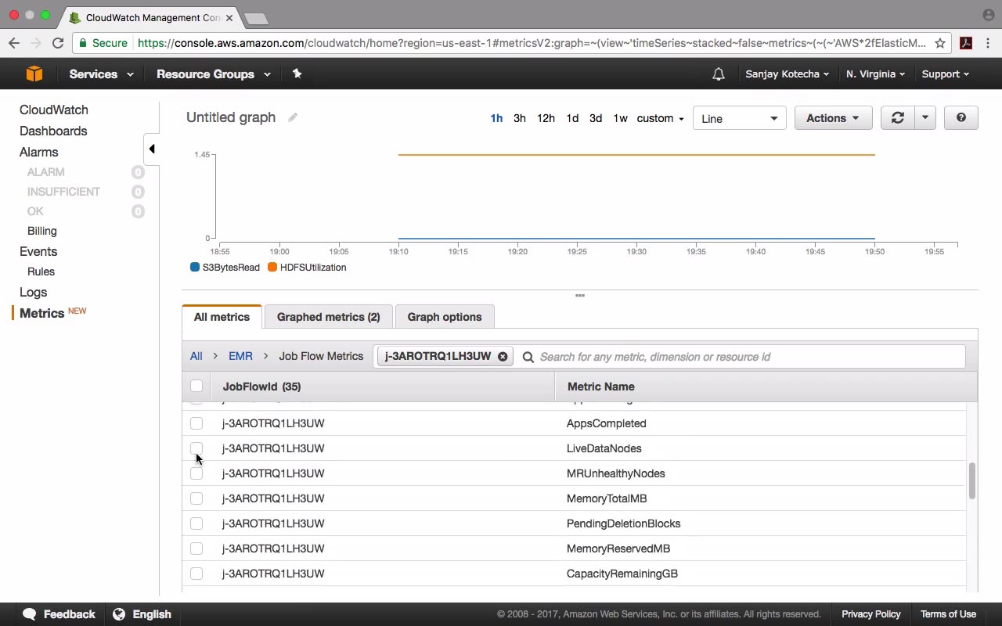Viewport: 1002px width, 626px height.
Task: Toggle the select-all JobFlowId checkbox
Action: [196, 386]
